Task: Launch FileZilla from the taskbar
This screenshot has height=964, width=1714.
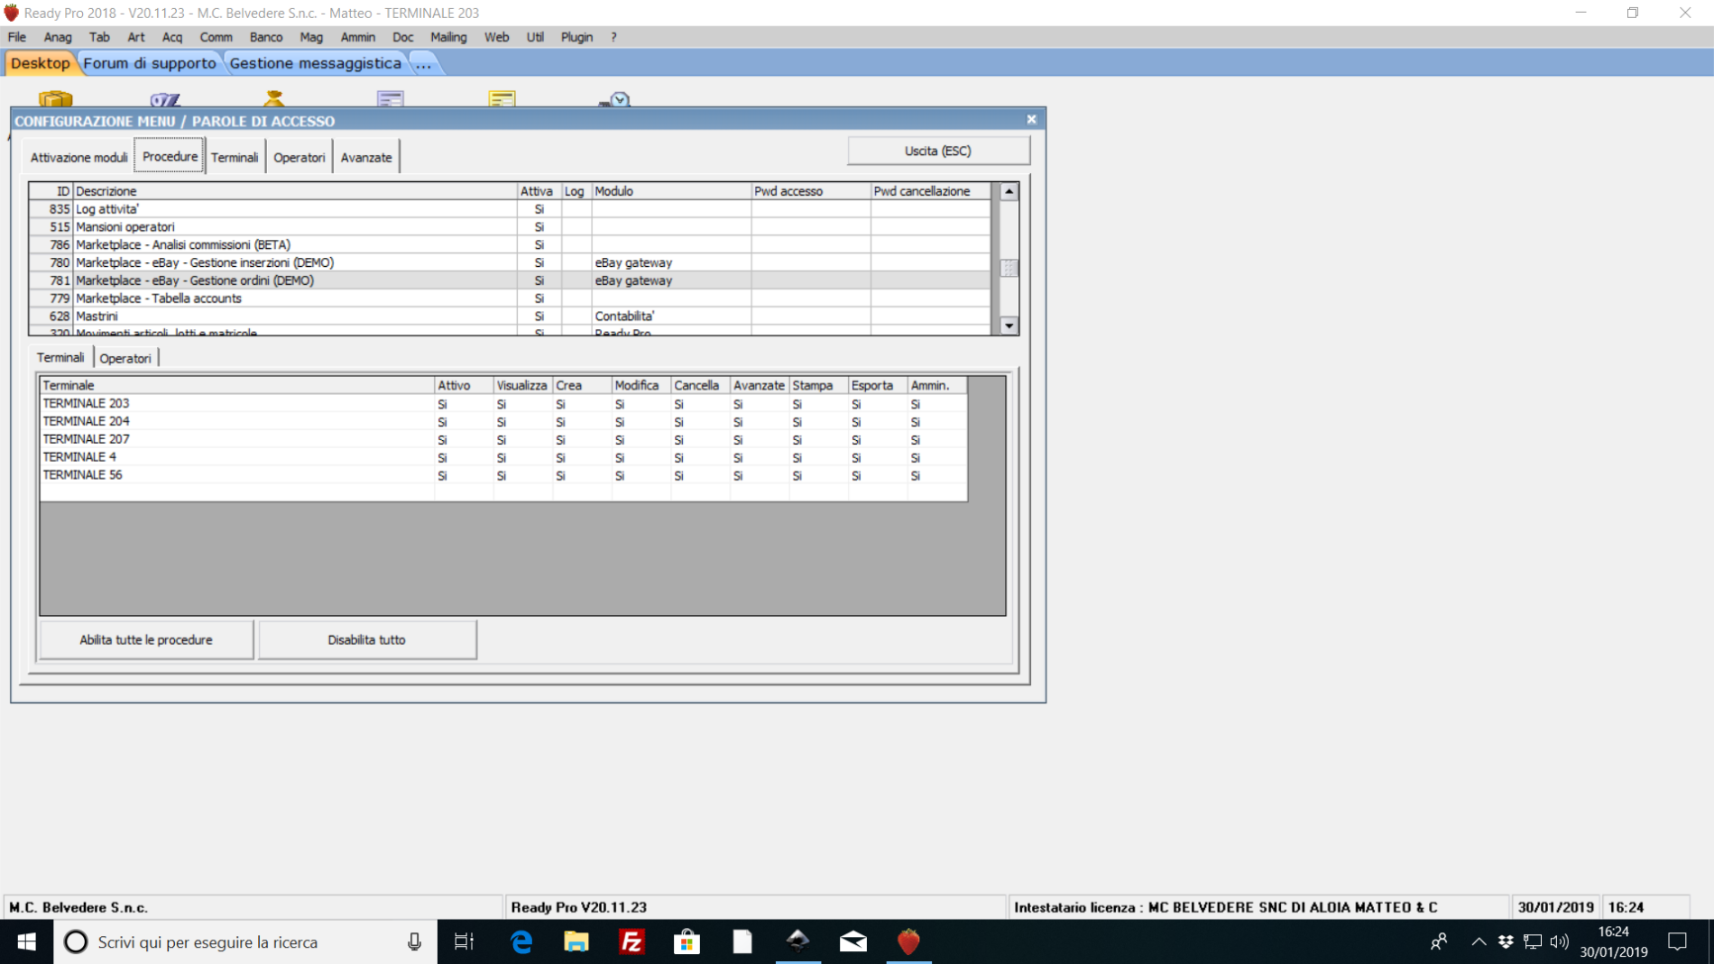Action: click(631, 941)
